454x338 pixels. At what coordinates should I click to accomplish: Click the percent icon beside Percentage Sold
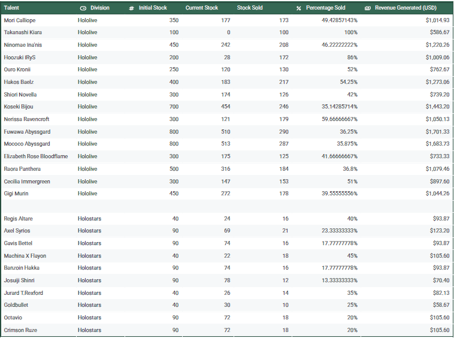pos(299,8)
